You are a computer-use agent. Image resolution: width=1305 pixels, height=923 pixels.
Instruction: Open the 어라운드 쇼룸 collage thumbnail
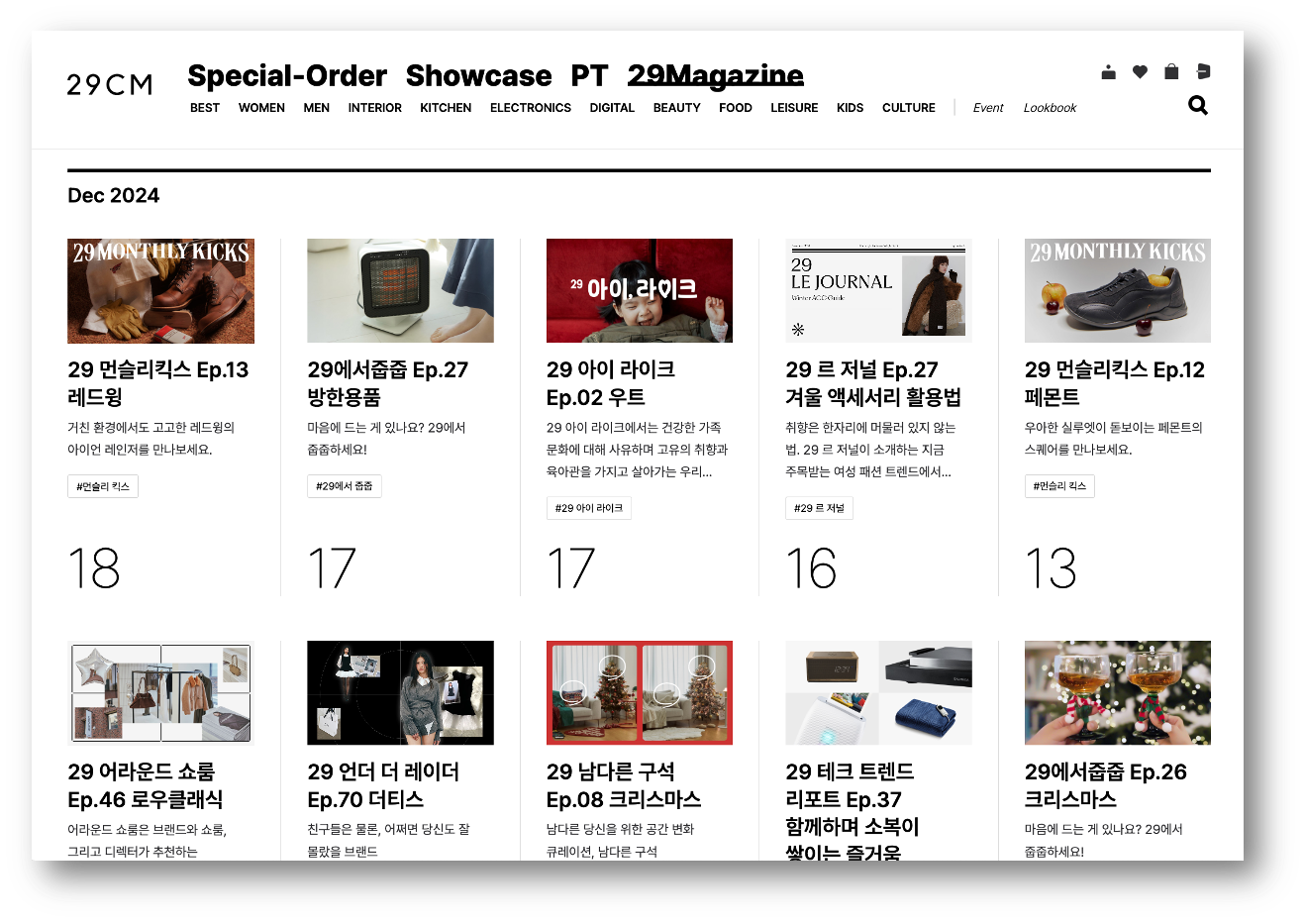click(x=160, y=692)
